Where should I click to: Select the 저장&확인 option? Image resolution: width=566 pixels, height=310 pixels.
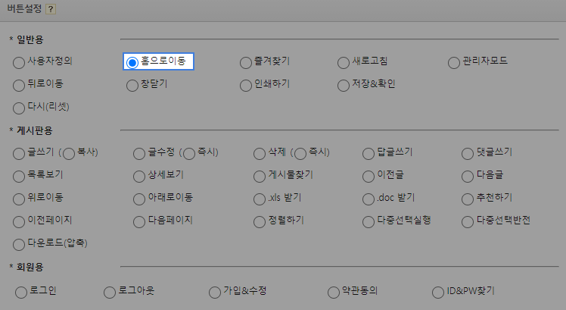coord(345,85)
